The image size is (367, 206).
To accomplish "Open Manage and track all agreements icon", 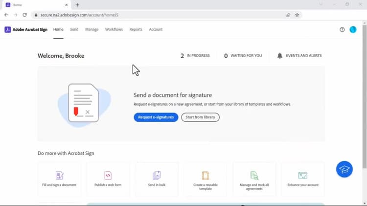I will [254, 175].
